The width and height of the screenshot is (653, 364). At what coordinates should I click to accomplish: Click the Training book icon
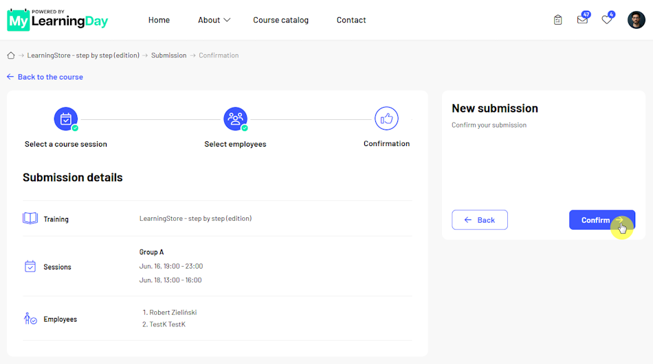coord(30,218)
